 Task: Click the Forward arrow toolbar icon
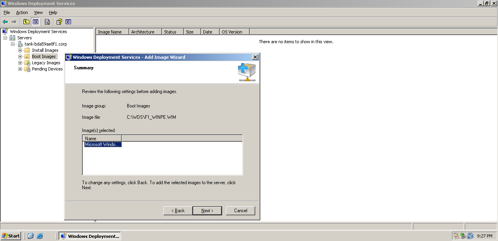[14, 22]
